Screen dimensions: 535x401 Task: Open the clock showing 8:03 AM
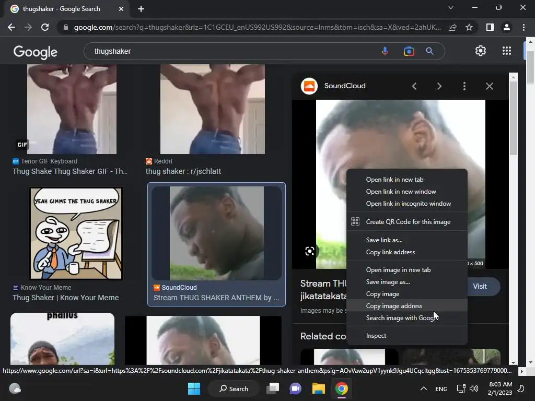500,388
